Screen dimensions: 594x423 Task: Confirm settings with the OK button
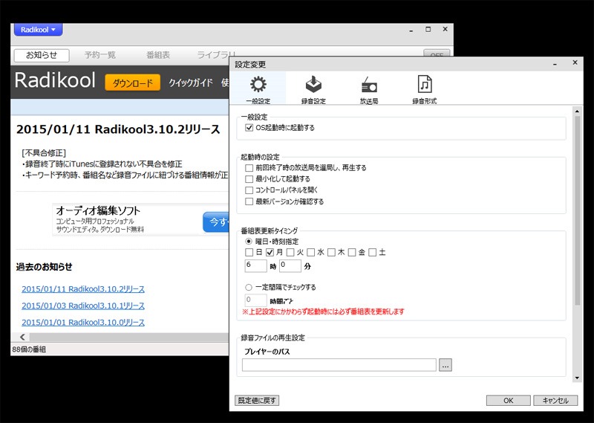(509, 400)
